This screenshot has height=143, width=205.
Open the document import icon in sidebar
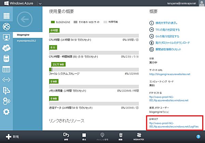(6, 90)
